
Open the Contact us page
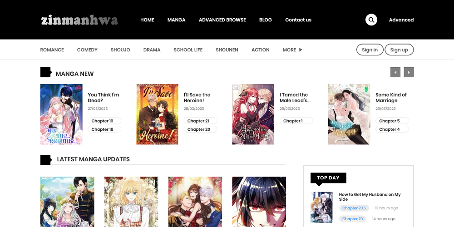click(x=298, y=20)
